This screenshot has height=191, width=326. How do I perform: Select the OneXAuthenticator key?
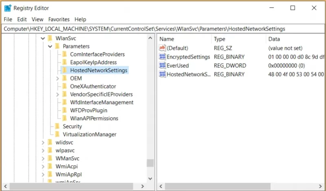[x=93, y=86]
